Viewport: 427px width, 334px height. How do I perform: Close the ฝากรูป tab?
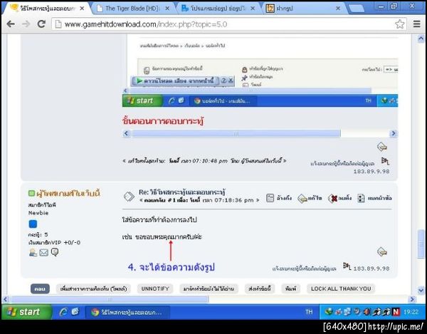(338, 9)
